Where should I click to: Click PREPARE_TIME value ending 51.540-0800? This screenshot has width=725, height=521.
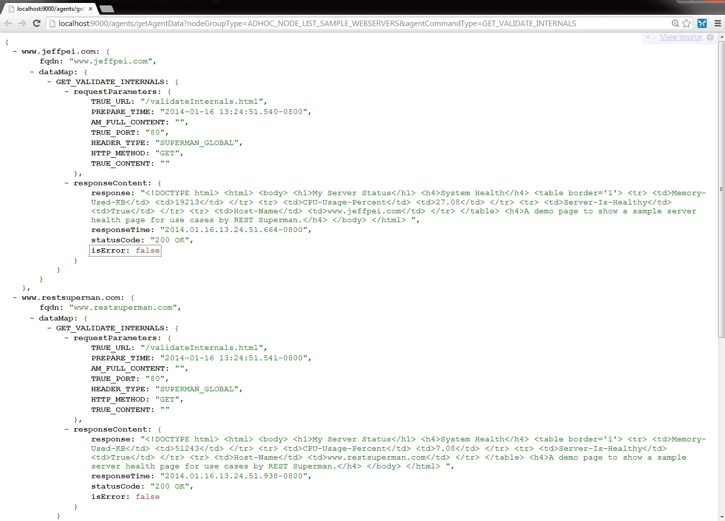[x=234, y=112]
